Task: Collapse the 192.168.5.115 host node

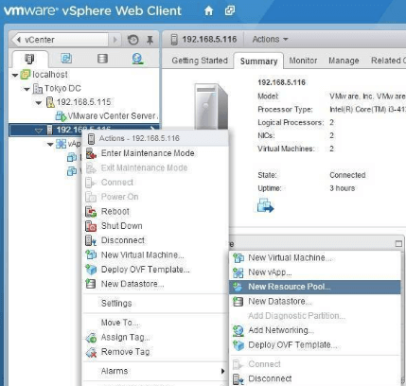Action: [x=39, y=103]
